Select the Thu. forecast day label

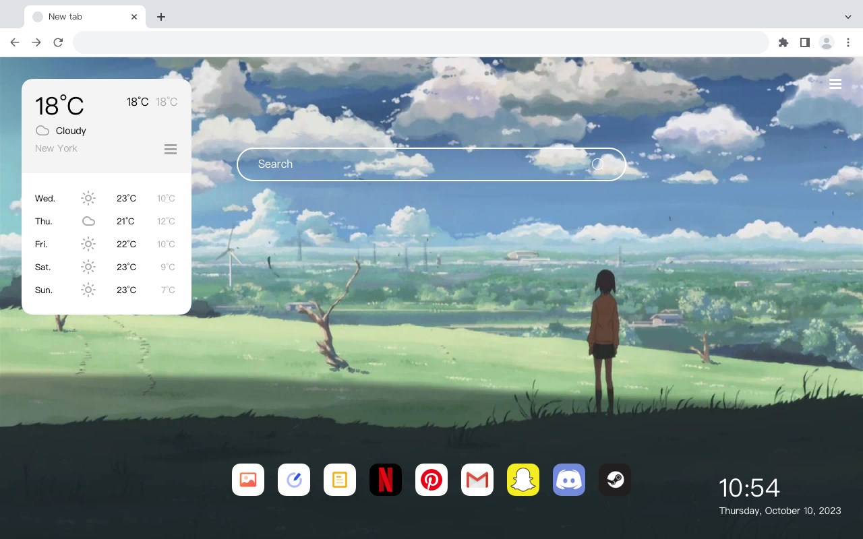pos(44,221)
